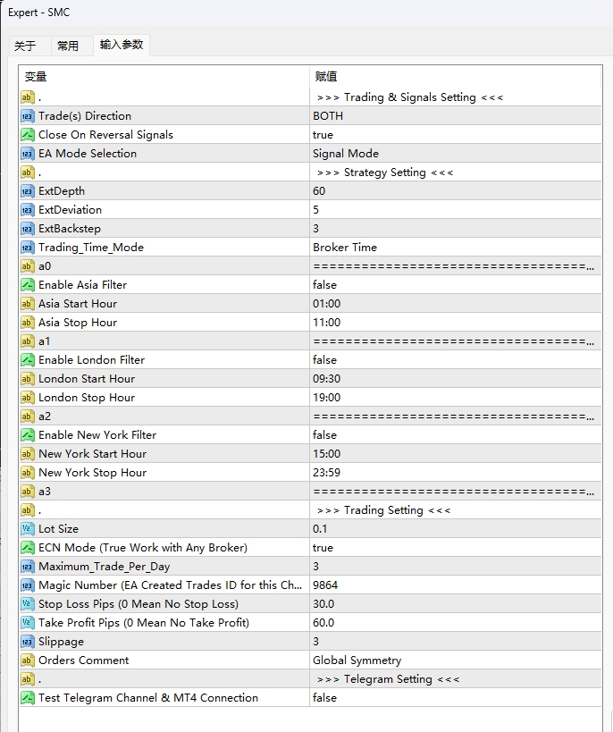Click the string icon beside Orders Comment
This screenshot has height=732, width=613.
pos(28,660)
